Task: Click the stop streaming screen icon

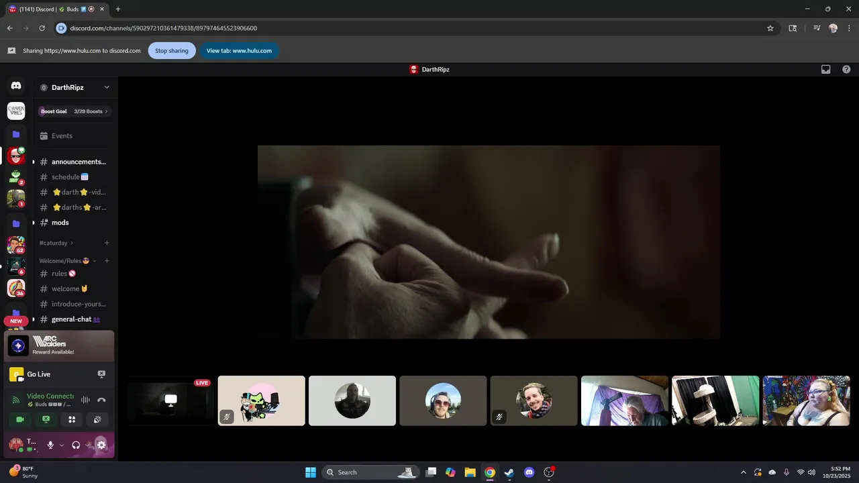Action: [x=101, y=374]
